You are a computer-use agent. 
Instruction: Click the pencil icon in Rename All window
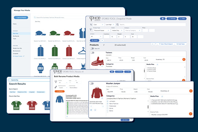(x=56, y=87)
